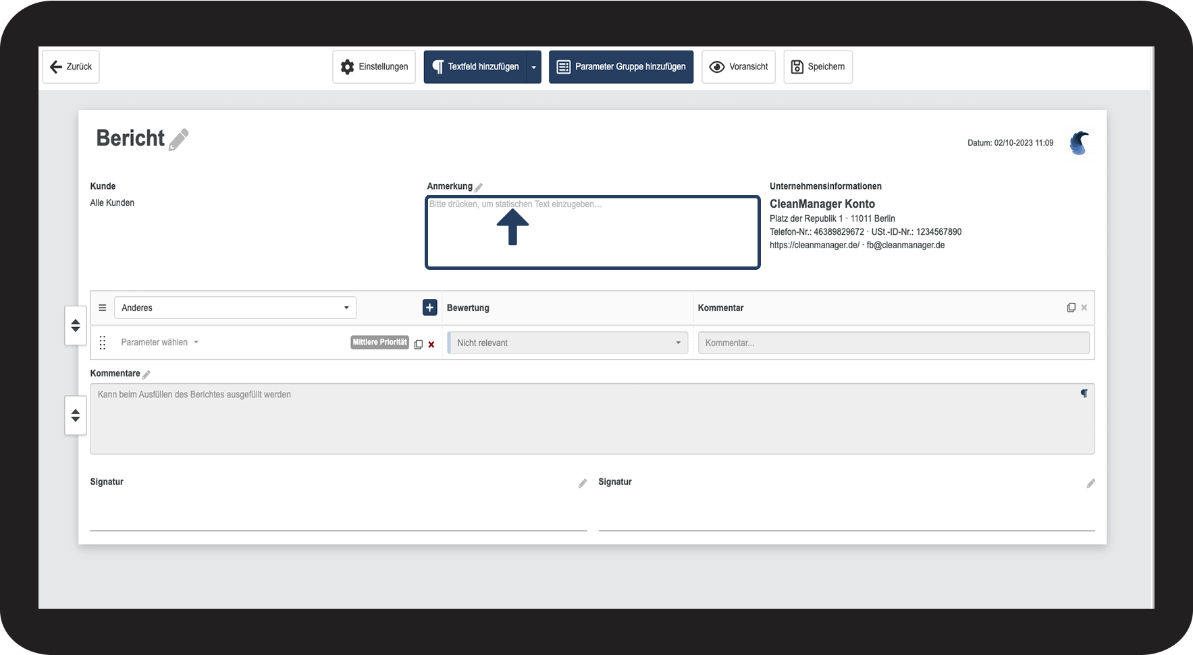Click the pencil icon next to Kommentare
Viewport: 1193px width, 655px height.
pos(147,374)
